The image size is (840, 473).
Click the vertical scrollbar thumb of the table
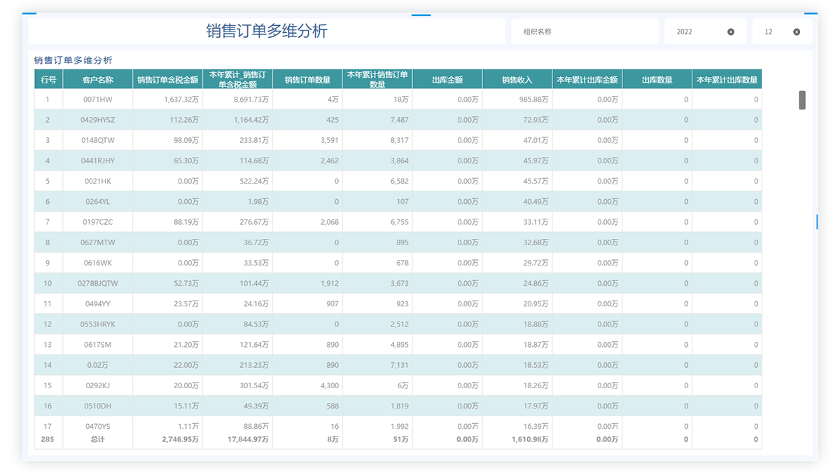(x=802, y=100)
